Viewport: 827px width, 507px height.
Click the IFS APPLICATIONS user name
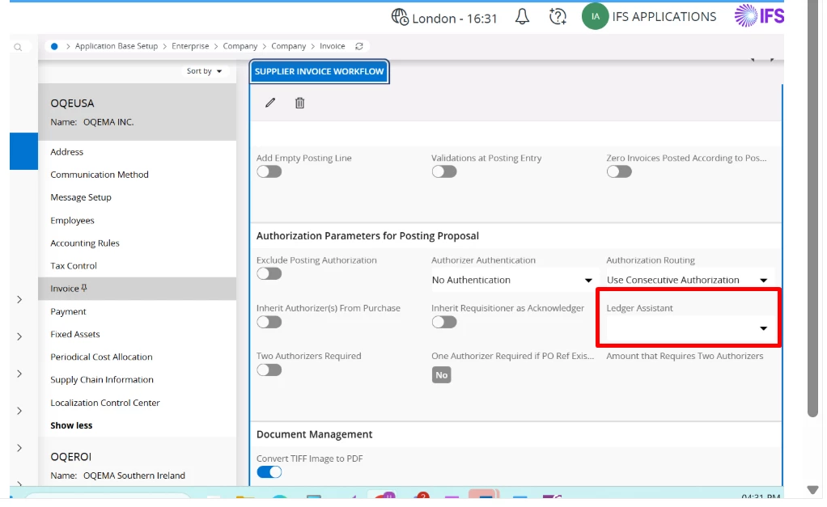664,17
